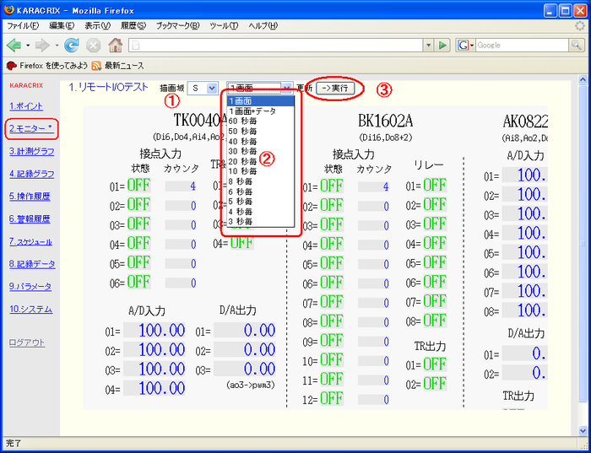Open the 8.記録データ sidebar link
The height and width of the screenshot is (453, 591).
pos(32,264)
